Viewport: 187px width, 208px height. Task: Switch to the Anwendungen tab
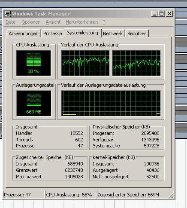(x=24, y=34)
